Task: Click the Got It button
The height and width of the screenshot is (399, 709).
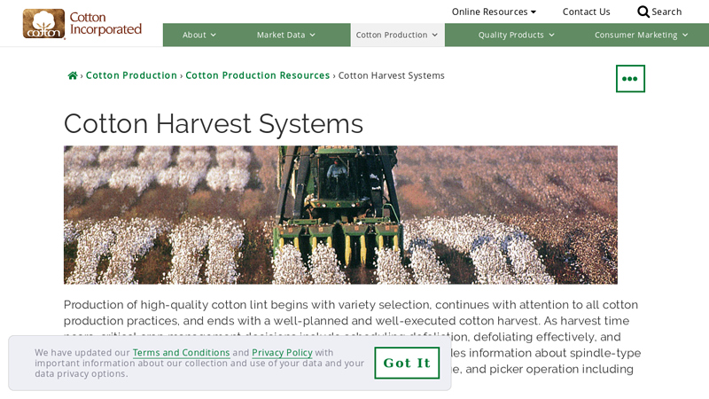Action: pyautogui.click(x=407, y=363)
